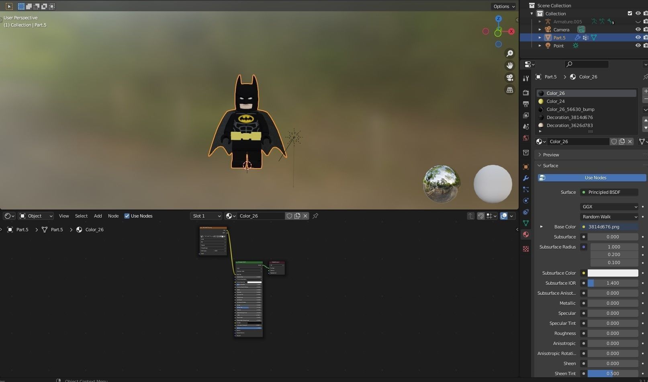The width and height of the screenshot is (648, 382).
Task: Open the Texture properties tab
Action: tap(526, 249)
